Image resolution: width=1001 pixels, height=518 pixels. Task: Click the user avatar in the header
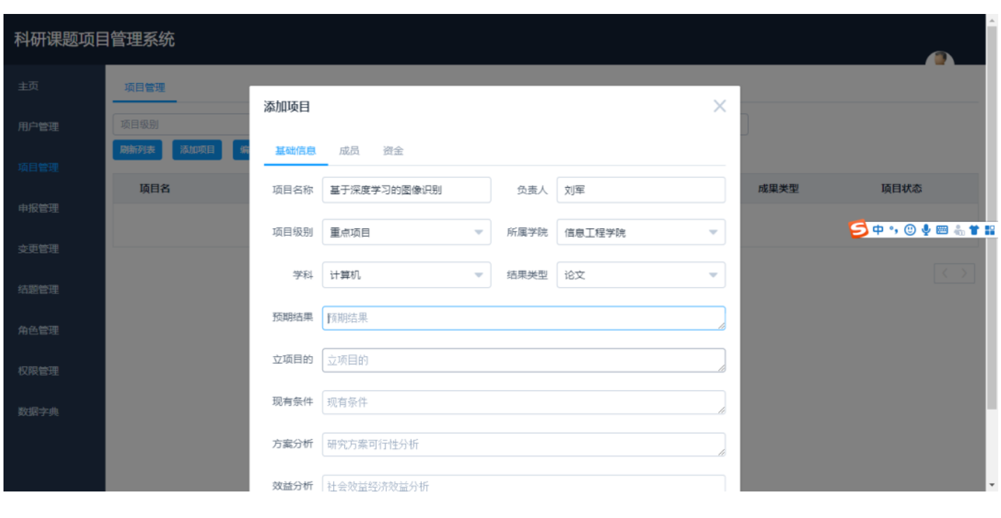(940, 61)
